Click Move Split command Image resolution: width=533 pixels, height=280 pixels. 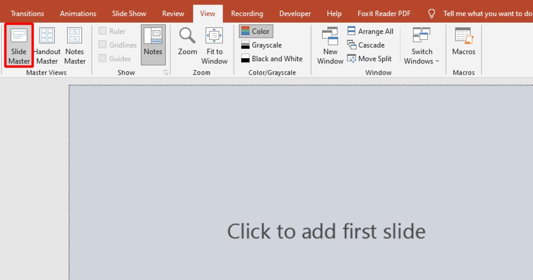370,59
